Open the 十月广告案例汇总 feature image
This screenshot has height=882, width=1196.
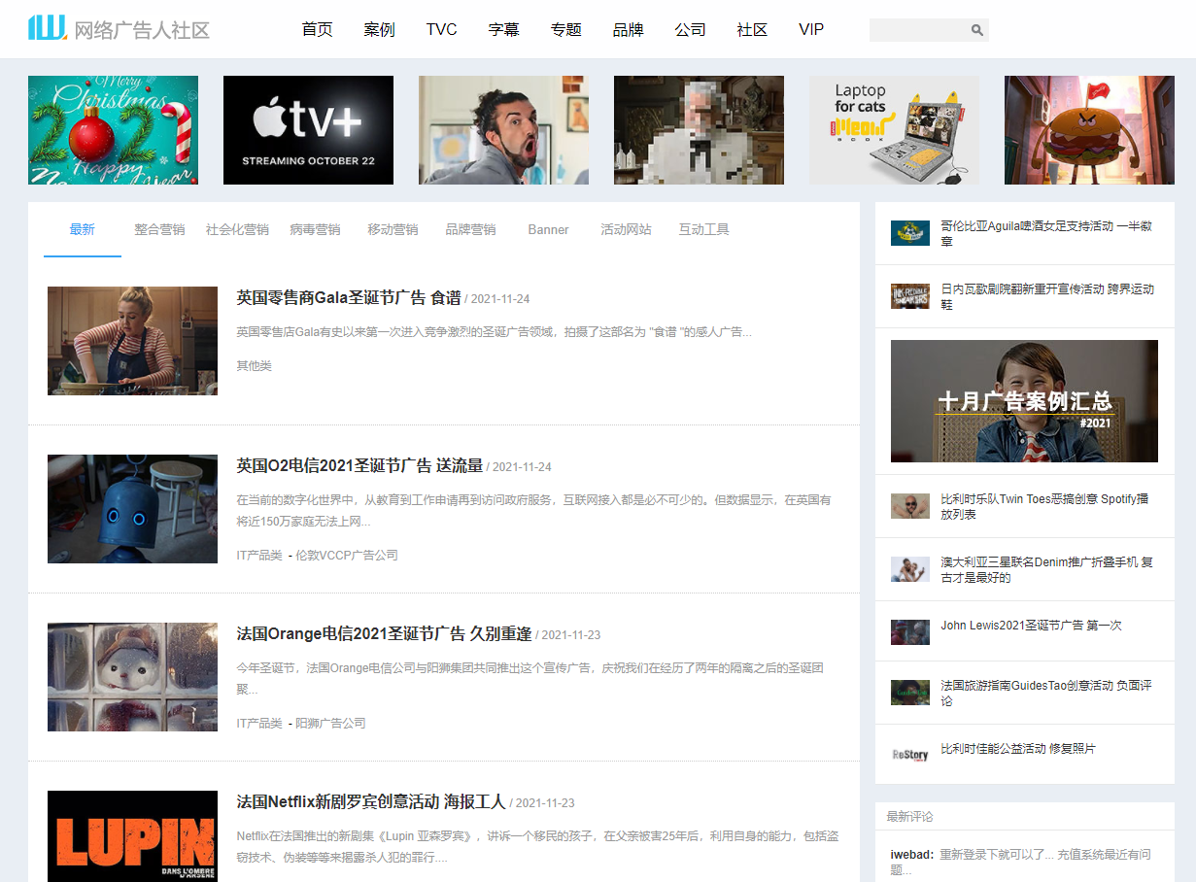1024,401
